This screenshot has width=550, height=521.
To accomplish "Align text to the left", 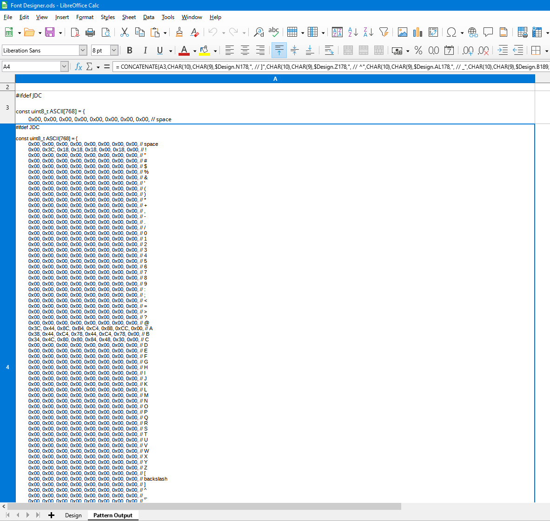I will point(229,51).
